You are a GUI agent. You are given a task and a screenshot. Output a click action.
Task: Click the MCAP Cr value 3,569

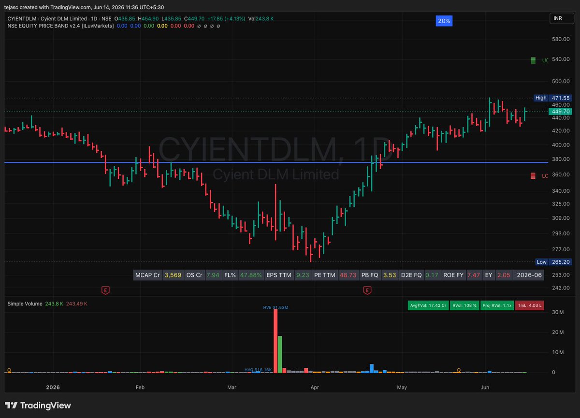(x=173, y=275)
